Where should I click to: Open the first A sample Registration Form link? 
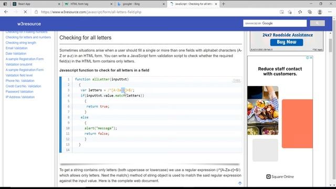(25, 59)
